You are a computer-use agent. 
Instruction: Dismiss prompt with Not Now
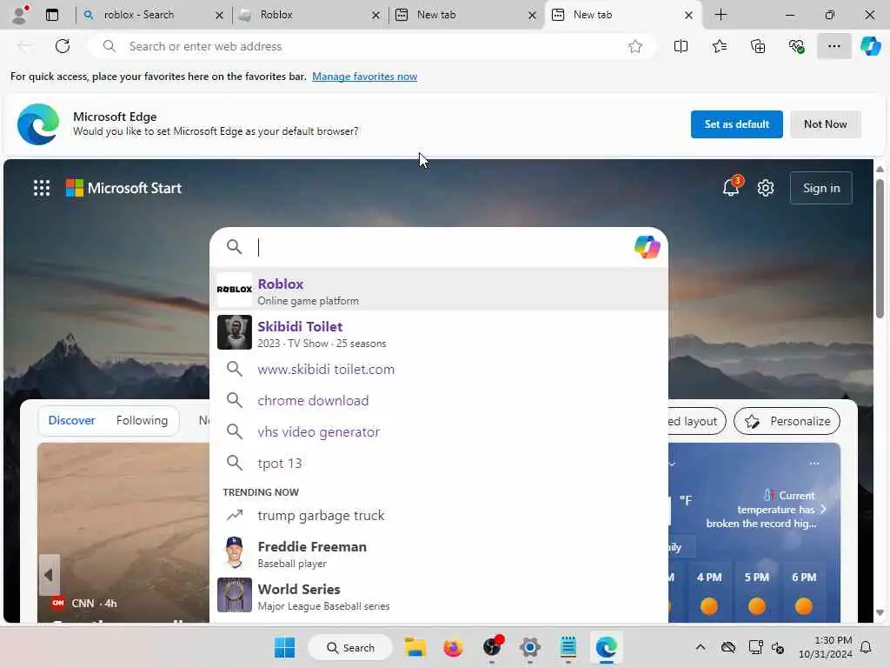pyautogui.click(x=826, y=124)
